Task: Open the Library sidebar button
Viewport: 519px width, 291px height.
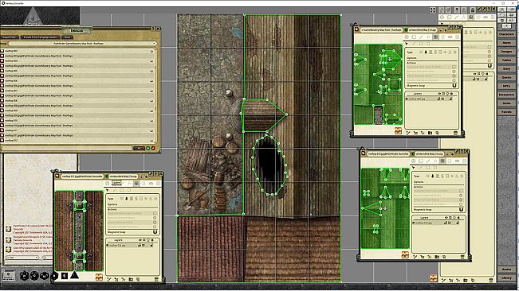Action: [x=506, y=277]
